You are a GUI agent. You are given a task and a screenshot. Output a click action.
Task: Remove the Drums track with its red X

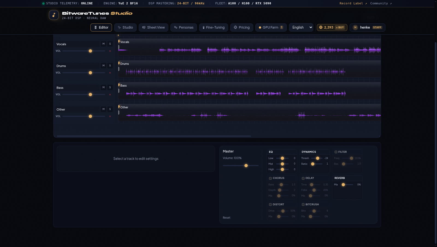pyautogui.click(x=110, y=73)
